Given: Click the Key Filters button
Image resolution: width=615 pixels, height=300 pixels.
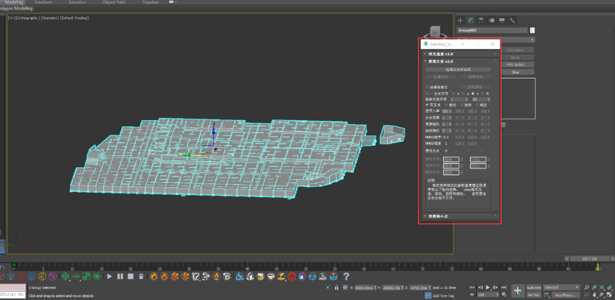Looking at the screenshot, I should point(565,295).
